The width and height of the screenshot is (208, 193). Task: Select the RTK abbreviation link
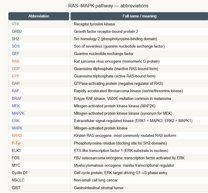click(x=15, y=24)
